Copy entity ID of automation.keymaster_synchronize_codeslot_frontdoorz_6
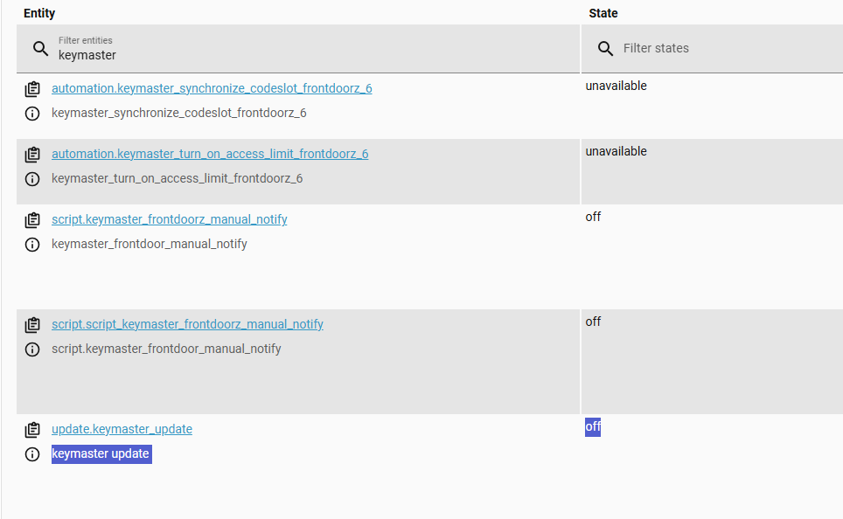Screen dimensions: 843x519 [x=32, y=89]
